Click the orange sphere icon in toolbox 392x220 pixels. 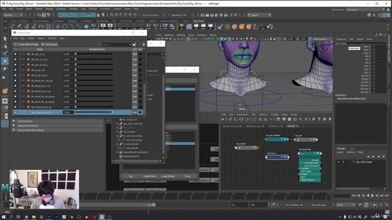5,91
